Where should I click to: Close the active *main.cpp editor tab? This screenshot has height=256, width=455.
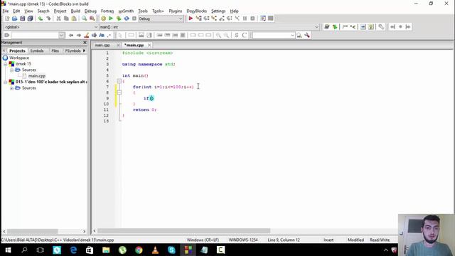coord(149,46)
